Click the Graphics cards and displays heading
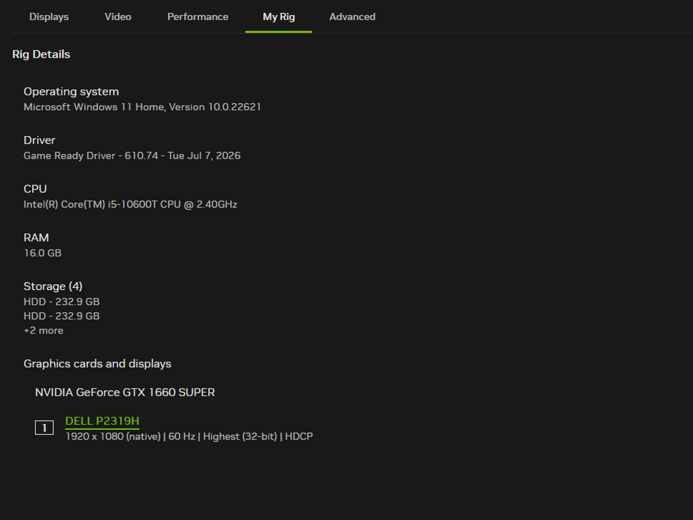The width and height of the screenshot is (693, 520). pyautogui.click(x=97, y=364)
